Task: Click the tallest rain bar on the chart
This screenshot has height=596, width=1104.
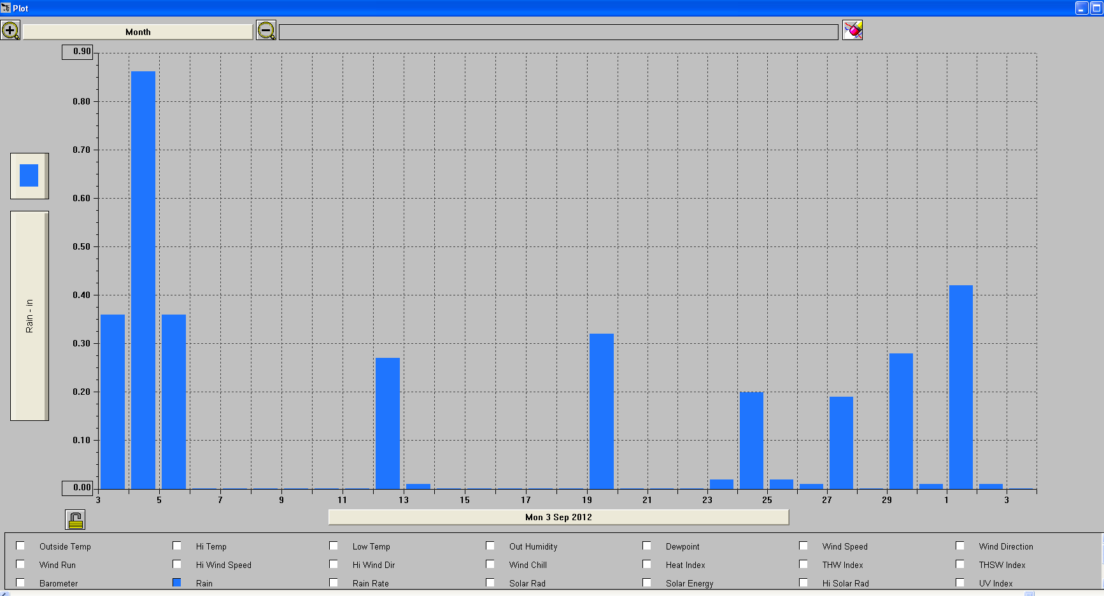Action: click(143, 280)
